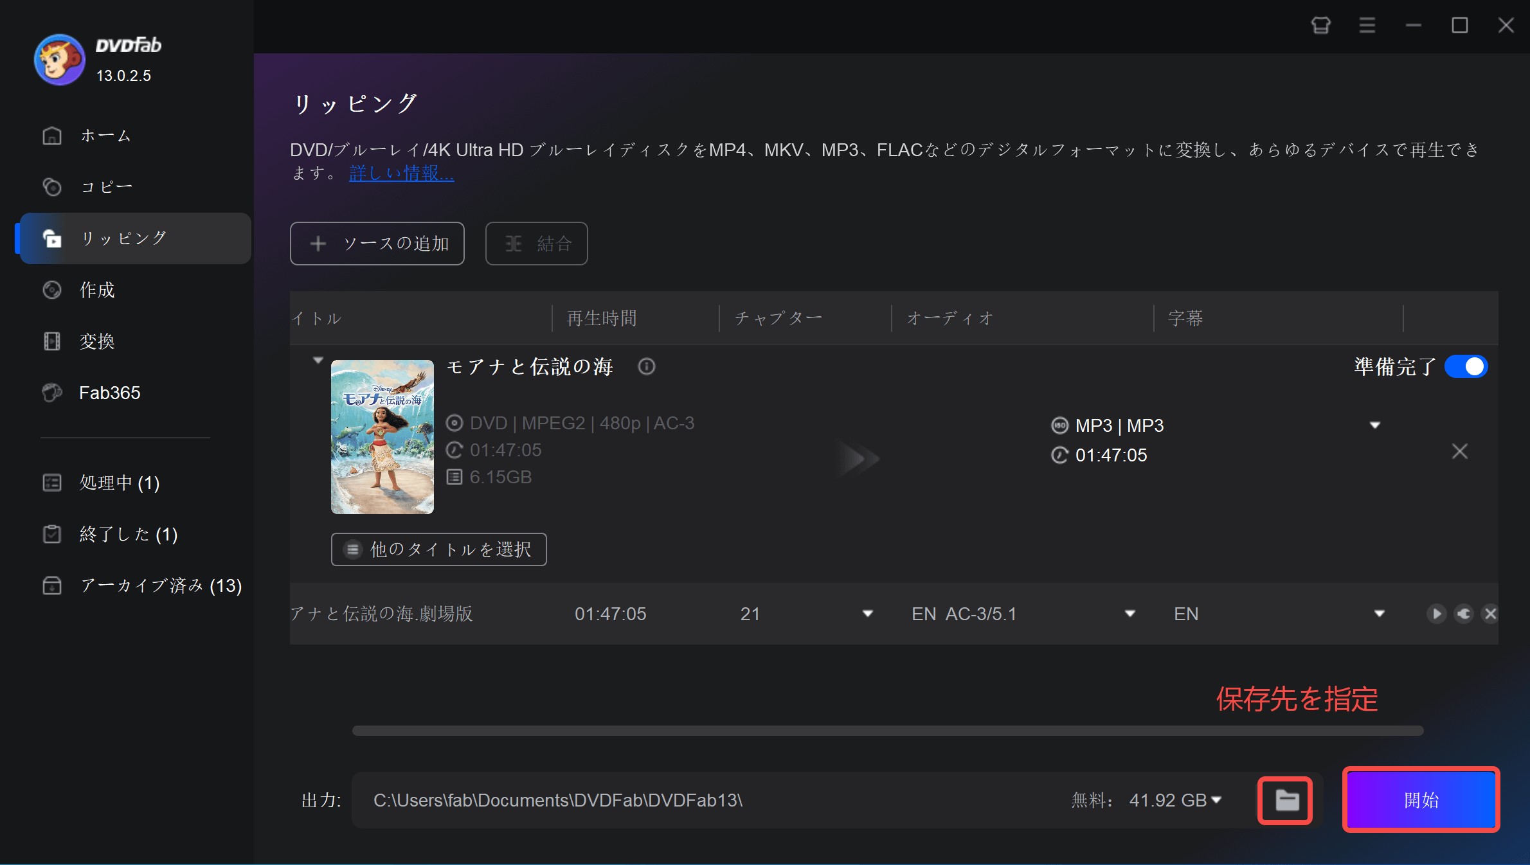Switch to the 変換 module

[x=135, y=341]
